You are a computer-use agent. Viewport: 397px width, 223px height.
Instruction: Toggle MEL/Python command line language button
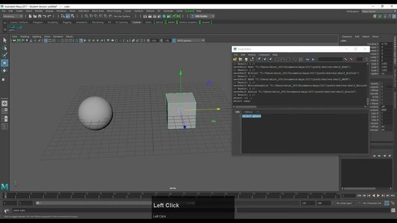[7, 210]
